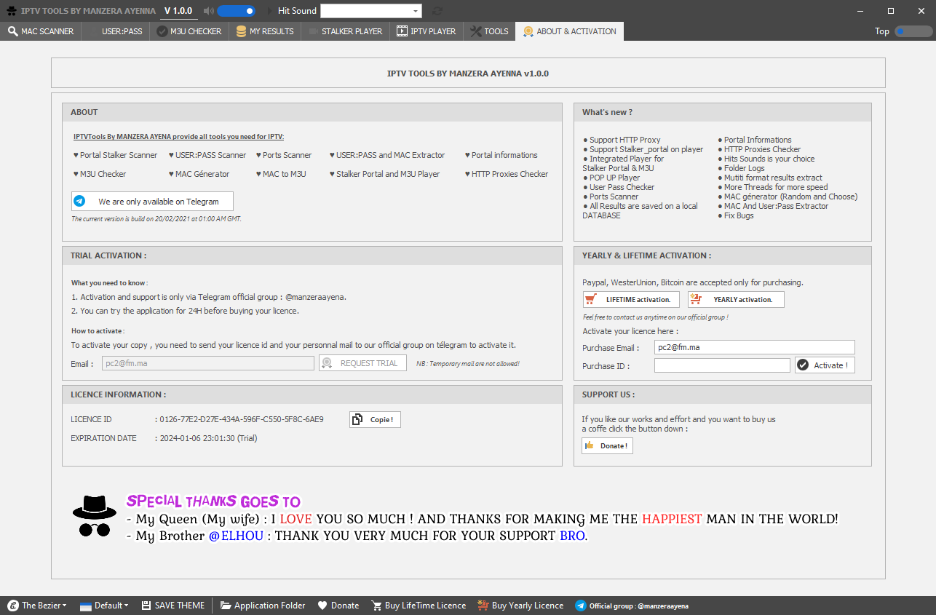Copy licence ID with Copie button

coord(375,419)
